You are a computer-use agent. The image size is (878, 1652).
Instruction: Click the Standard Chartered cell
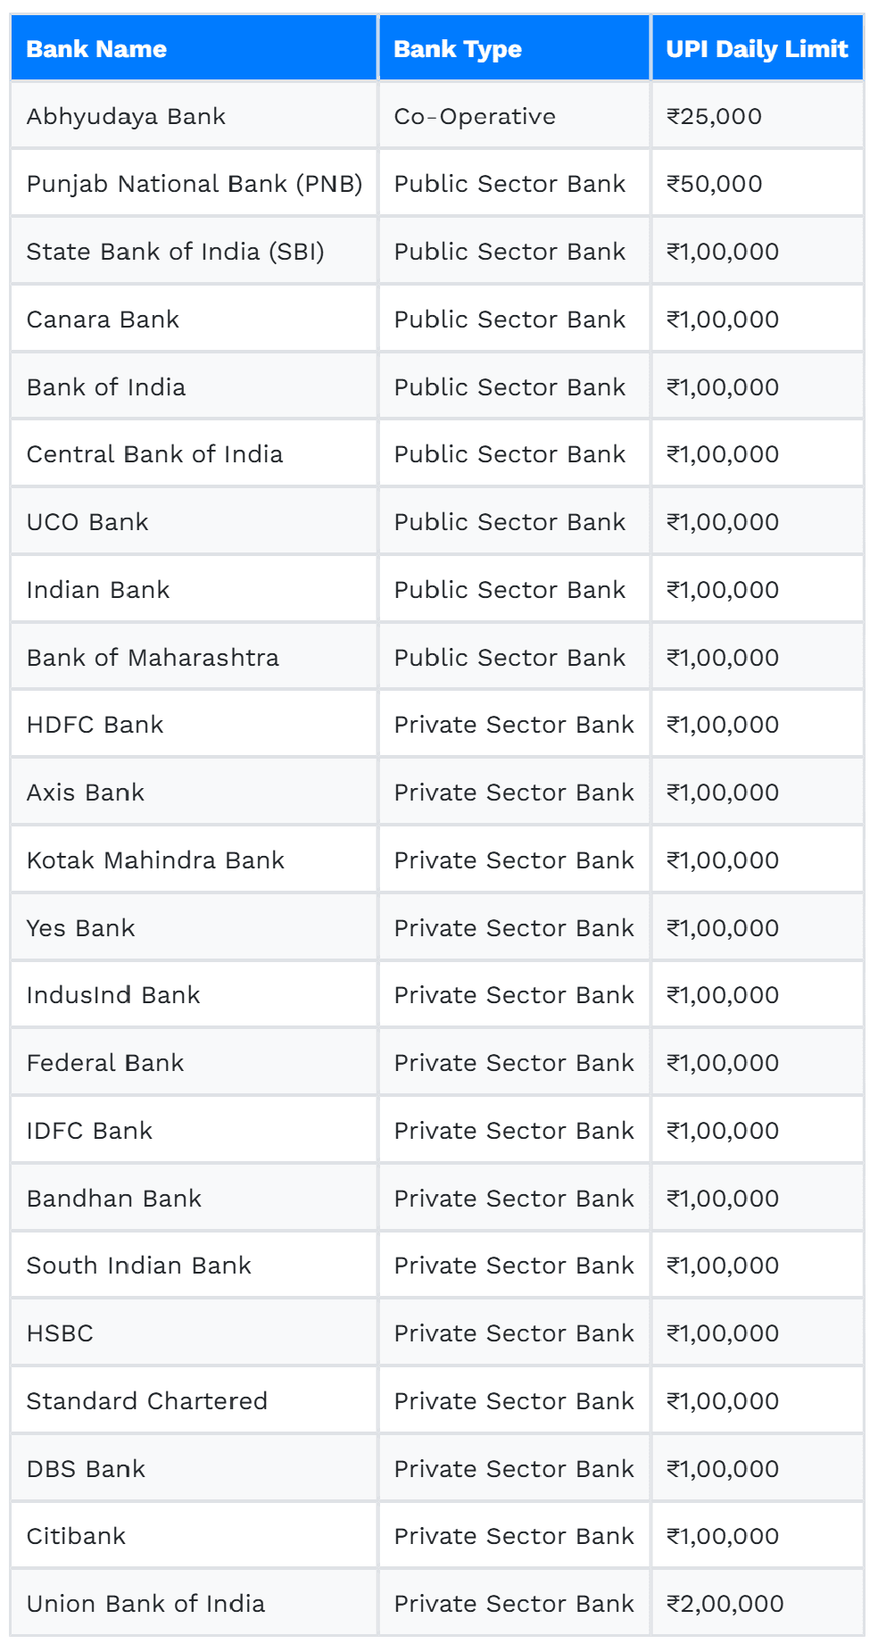(195, 1401)
